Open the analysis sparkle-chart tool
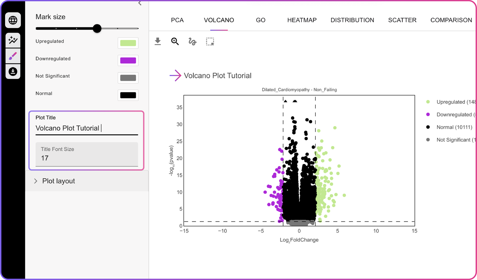This screenshot has height=280, width=477. [x=13, y=40]
